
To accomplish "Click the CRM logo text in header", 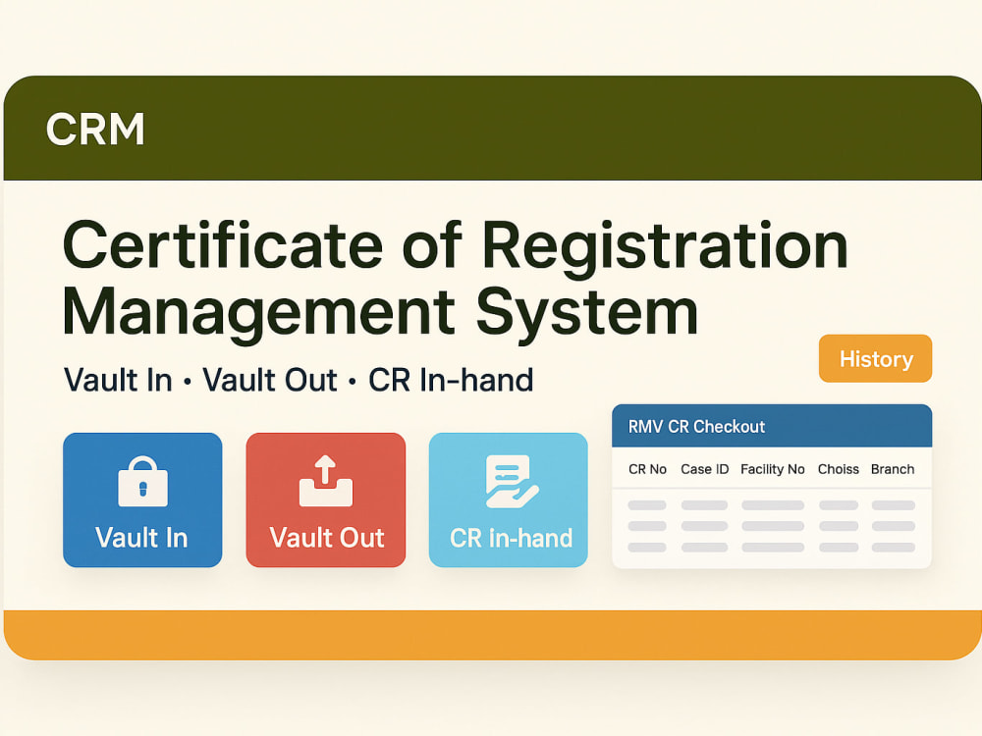I will pyautogui.click(x=95, y=130).
